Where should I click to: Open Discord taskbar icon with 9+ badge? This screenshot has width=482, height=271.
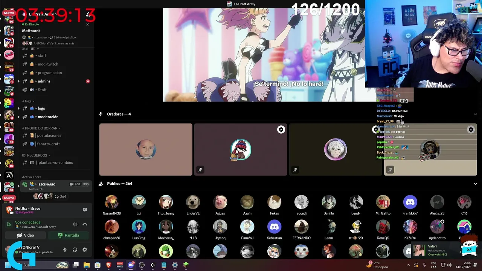click(x=131, y=265)
